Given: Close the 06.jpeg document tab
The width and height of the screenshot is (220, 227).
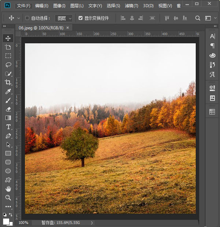Looking at the screenshot, I should point(67,28).
